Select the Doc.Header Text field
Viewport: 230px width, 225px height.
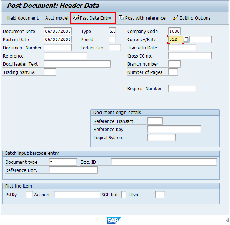coord(77,64)
